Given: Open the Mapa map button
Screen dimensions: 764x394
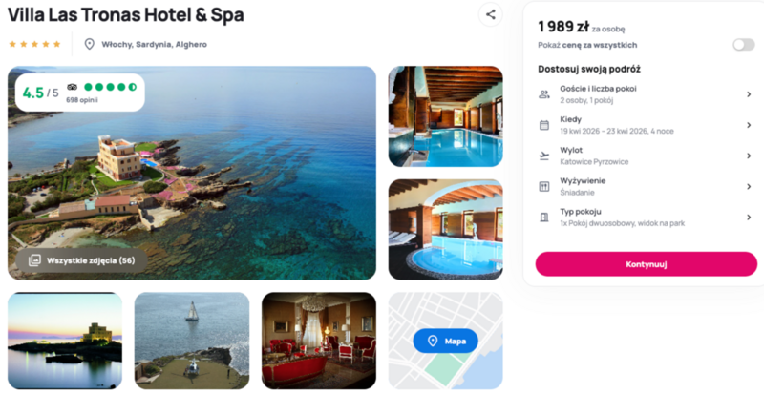Looking at the screenshot, I should coord(445,342).
